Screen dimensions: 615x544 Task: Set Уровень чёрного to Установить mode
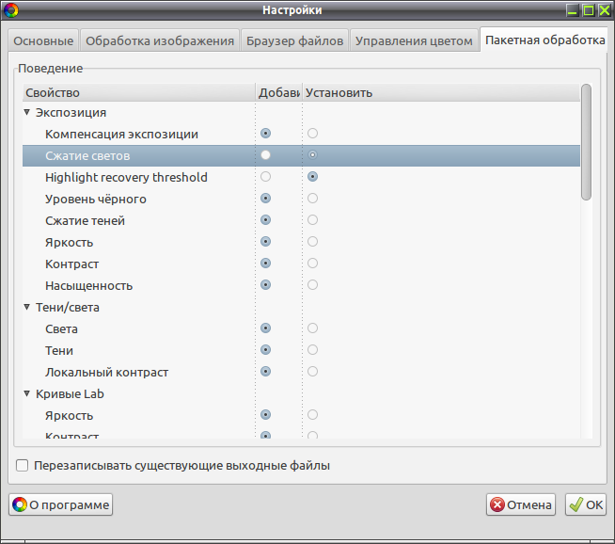click(312, 199)
